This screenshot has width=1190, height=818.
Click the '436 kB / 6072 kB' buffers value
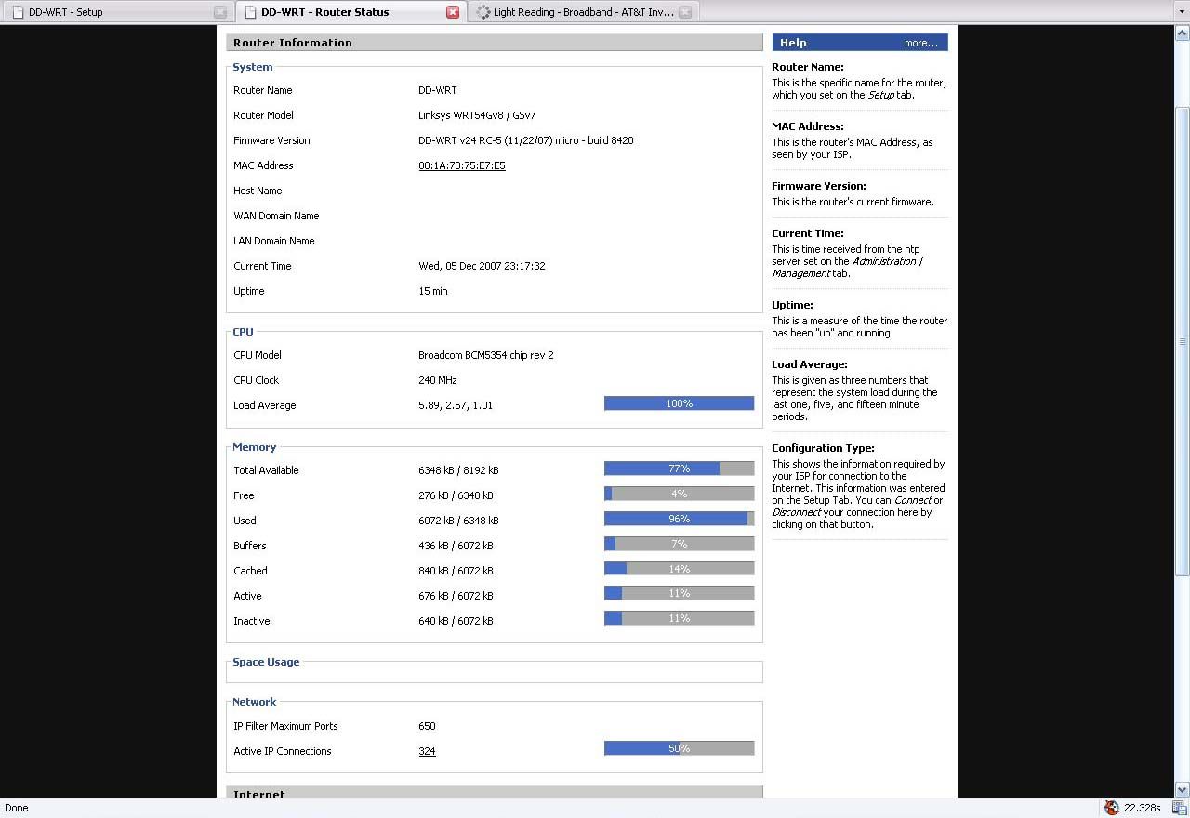click(x=456, y=546)
